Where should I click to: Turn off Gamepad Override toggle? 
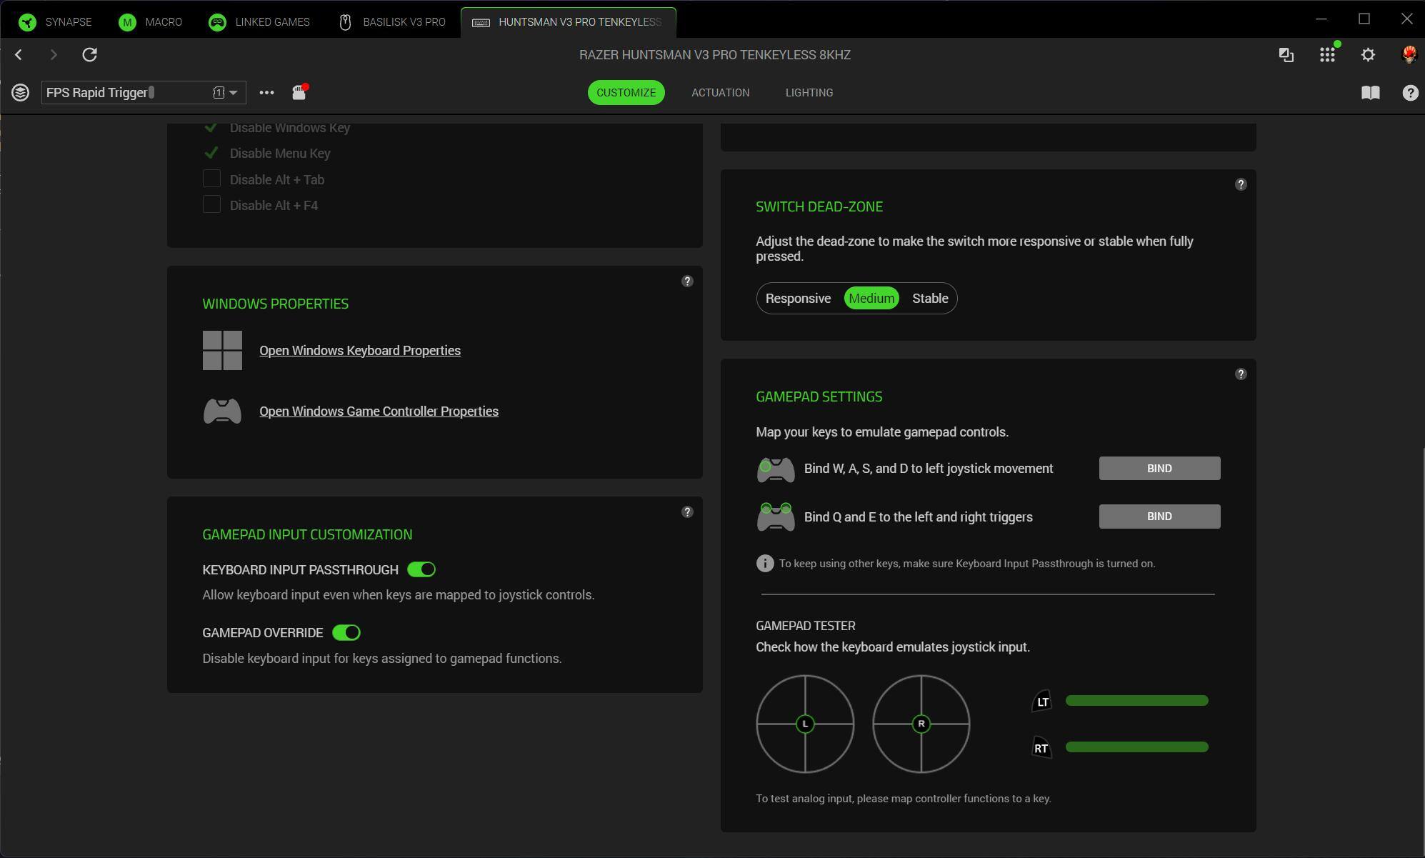(x=346, y=633)
